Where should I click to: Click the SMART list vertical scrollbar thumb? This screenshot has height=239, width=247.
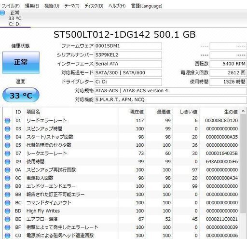coord(243,163)
